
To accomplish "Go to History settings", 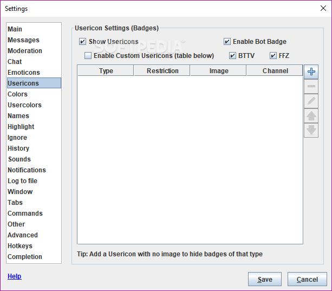I will pos(34,148).
